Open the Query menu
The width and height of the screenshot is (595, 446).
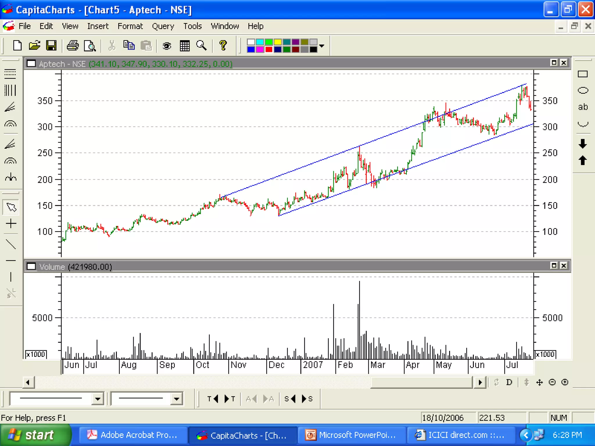(x=163, y=26)
